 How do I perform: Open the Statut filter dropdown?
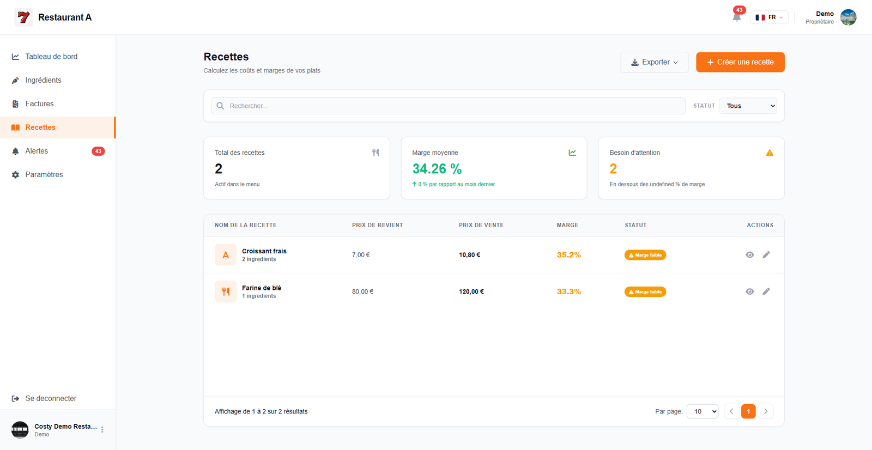click(750, 106)
